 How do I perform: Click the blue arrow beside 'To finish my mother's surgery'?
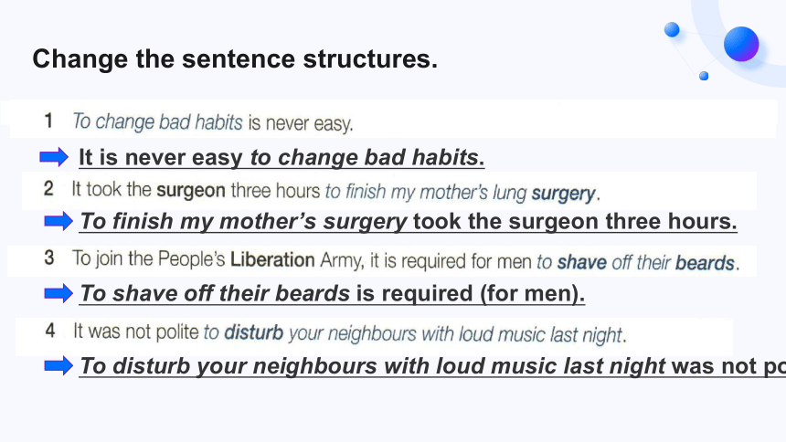pos(58,221)
